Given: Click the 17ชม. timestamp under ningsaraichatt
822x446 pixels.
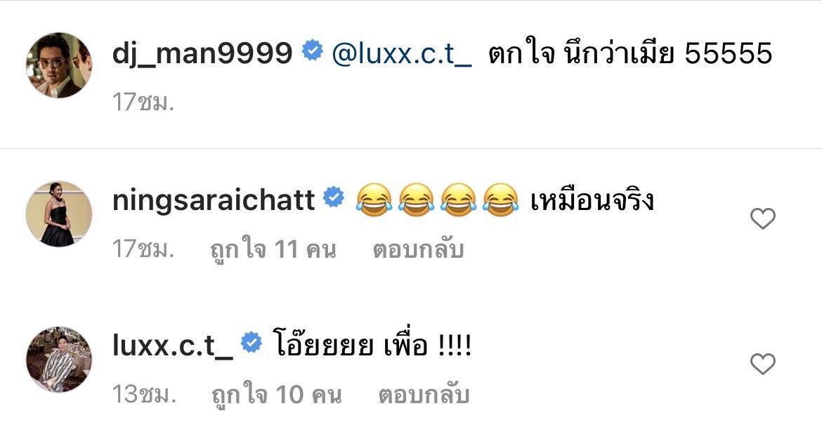Looking at the screenshot, I should pyautogui.click(x=143, y=249).
